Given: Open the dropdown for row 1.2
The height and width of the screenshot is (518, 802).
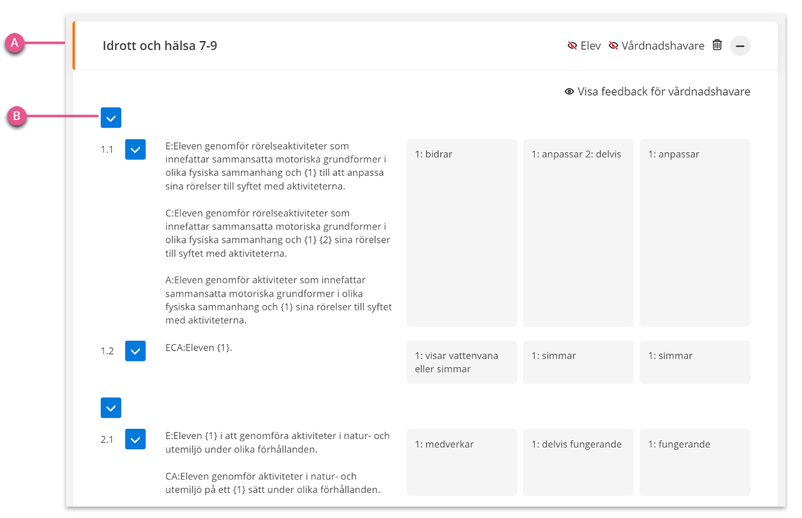Looking at the screenshot, I should click(136, 350).
